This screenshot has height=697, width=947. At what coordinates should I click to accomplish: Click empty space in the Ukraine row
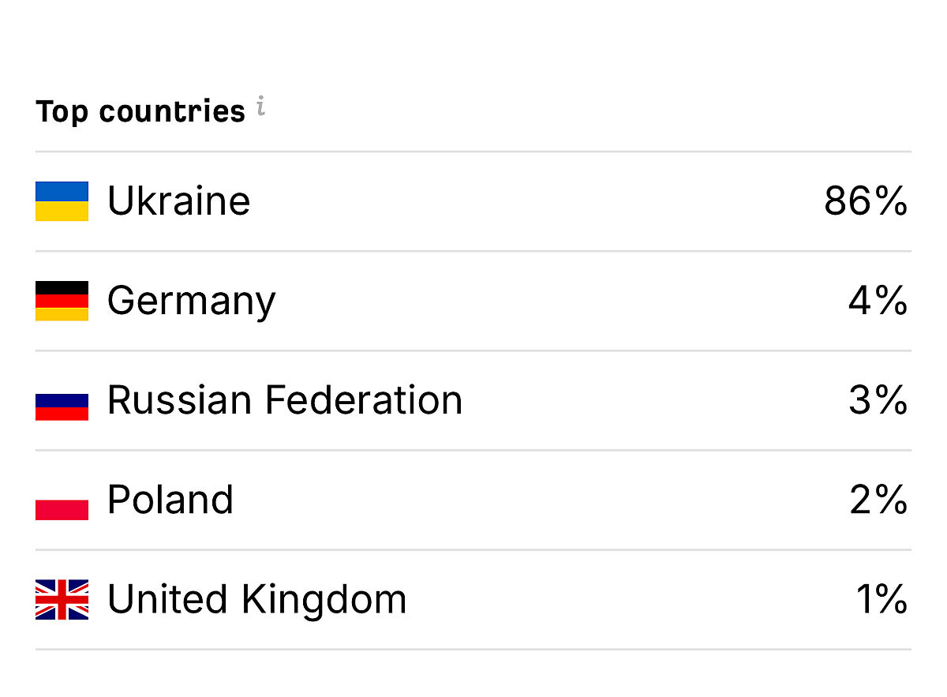(x=537, y=201)
